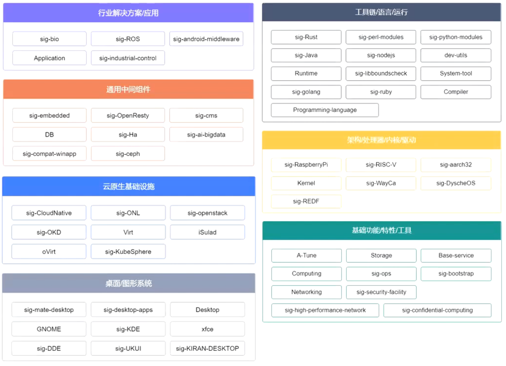Select sig-CloudNative
Screen dimensions: 506x366
click(49, 213)
